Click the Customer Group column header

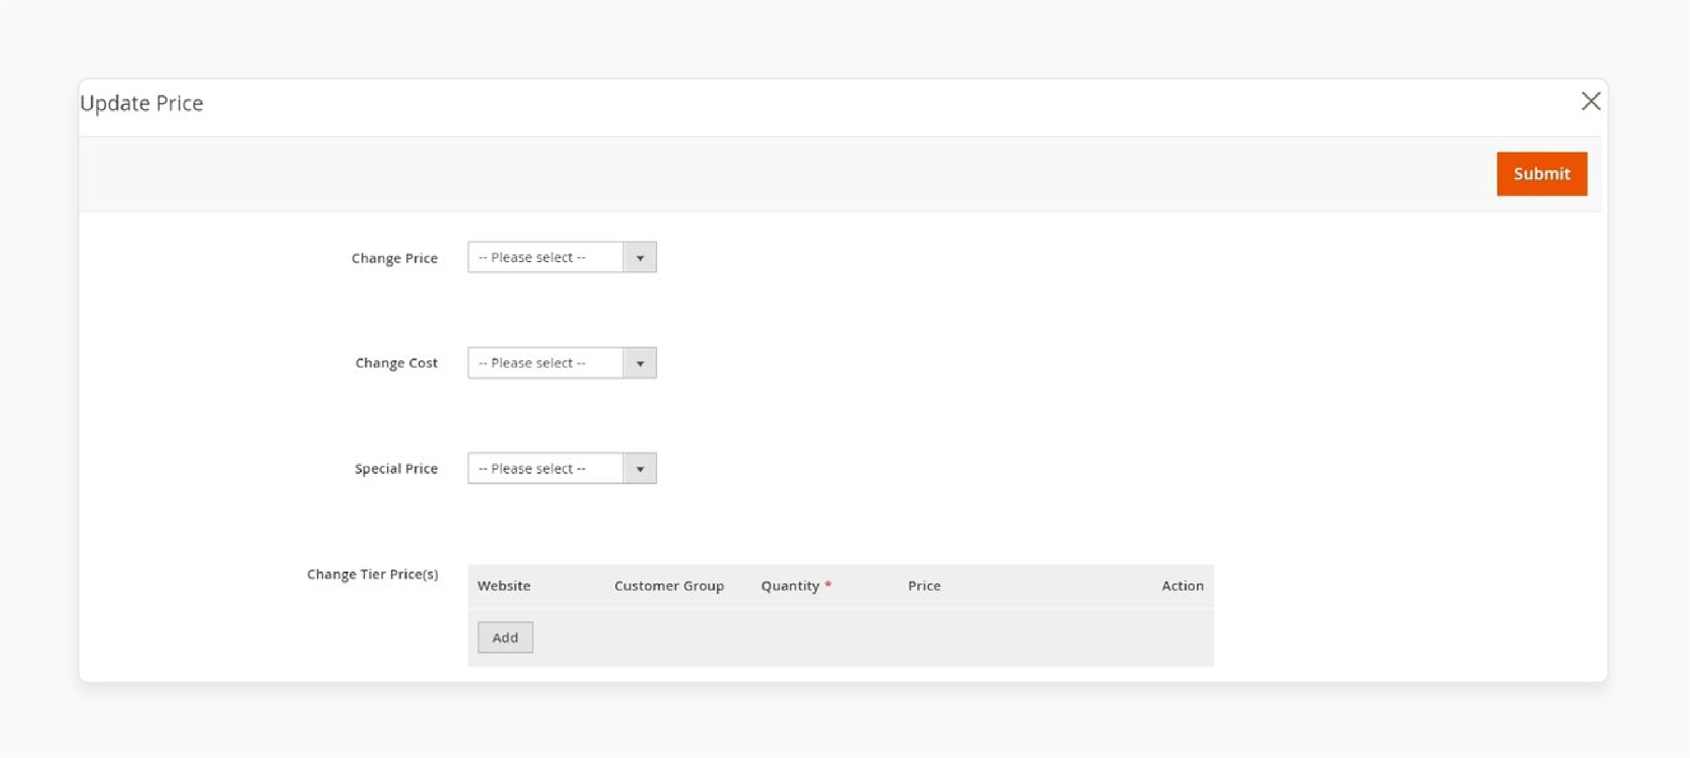669,586
